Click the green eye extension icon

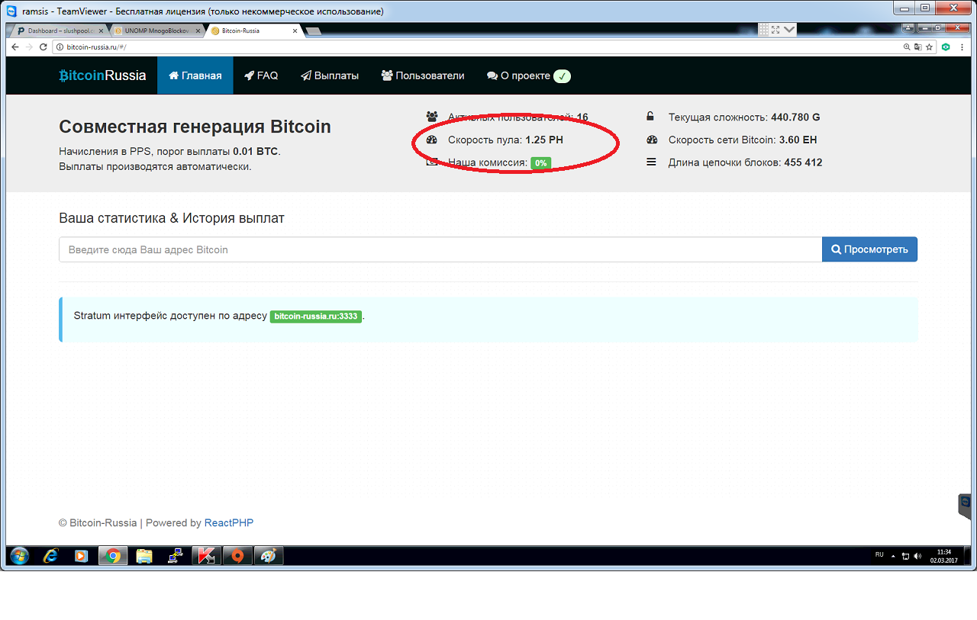pos(946,47)
